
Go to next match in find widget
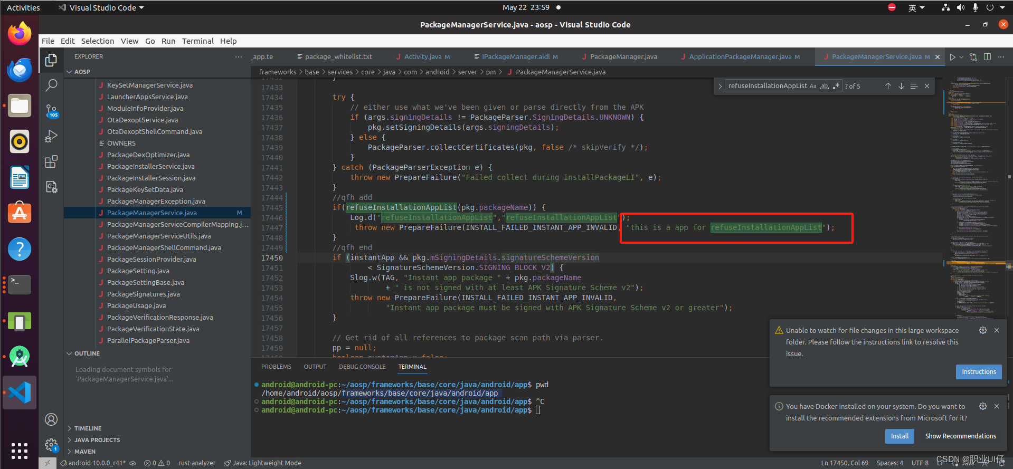(901, 86)
